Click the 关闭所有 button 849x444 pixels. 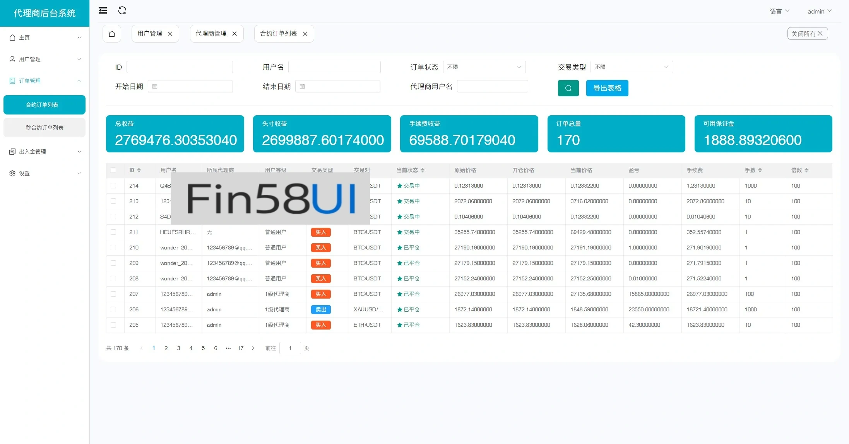coord(807,34)
